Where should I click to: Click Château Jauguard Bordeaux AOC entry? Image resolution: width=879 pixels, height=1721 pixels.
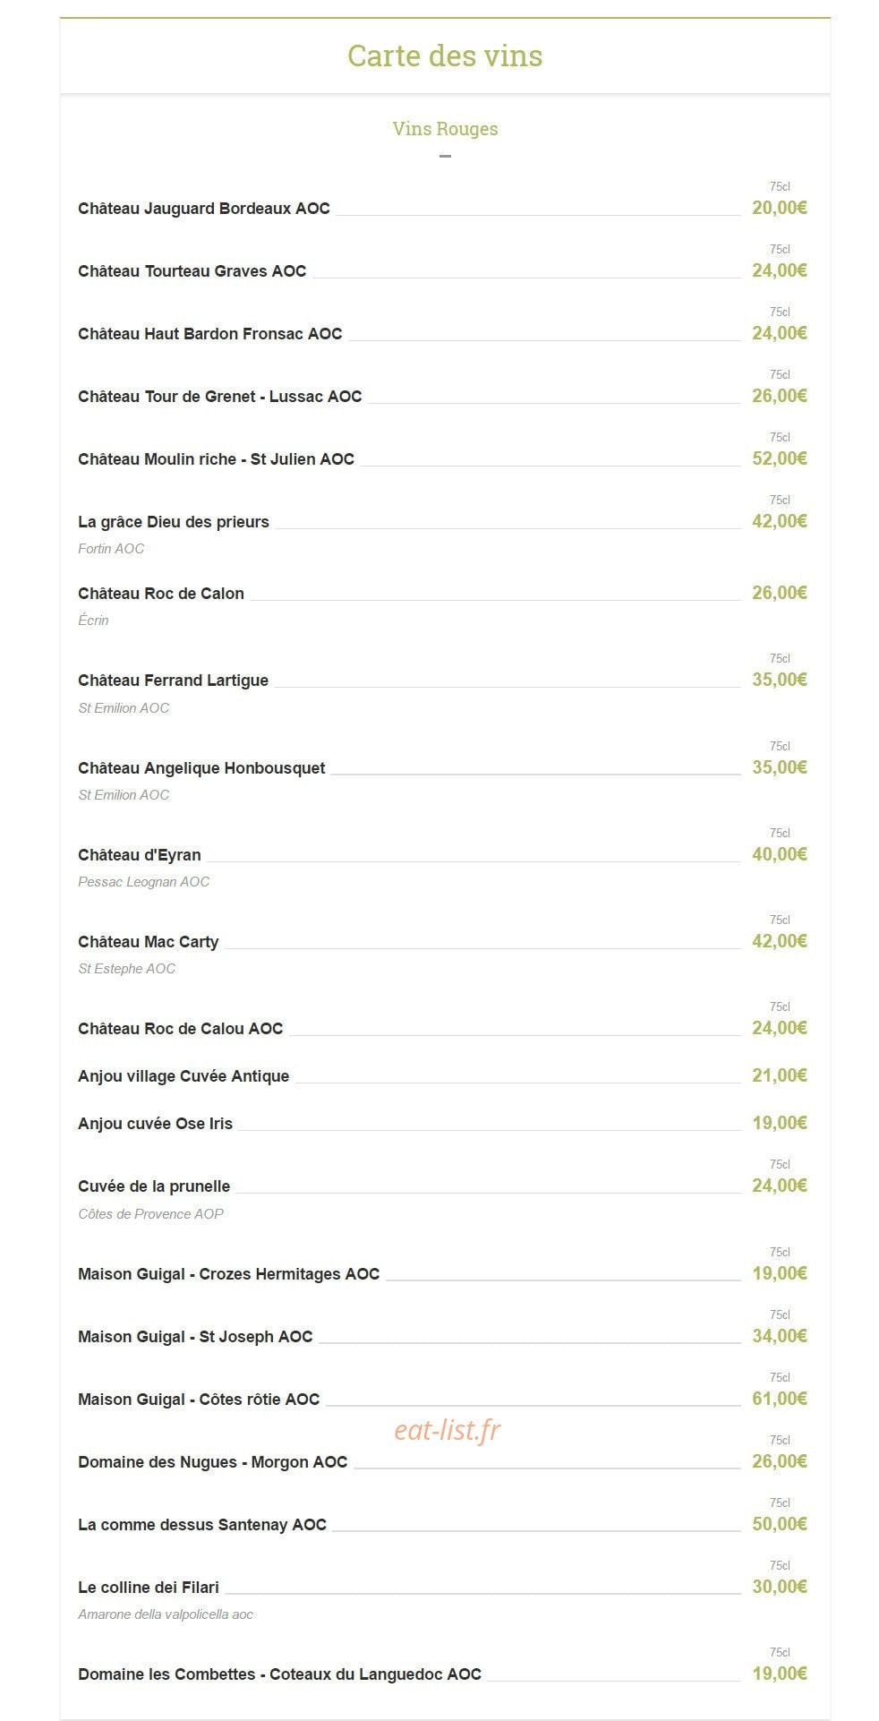coord(204,209)
